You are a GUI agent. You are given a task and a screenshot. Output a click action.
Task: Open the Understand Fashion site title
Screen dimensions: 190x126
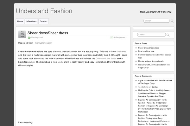tap(44, 11)
